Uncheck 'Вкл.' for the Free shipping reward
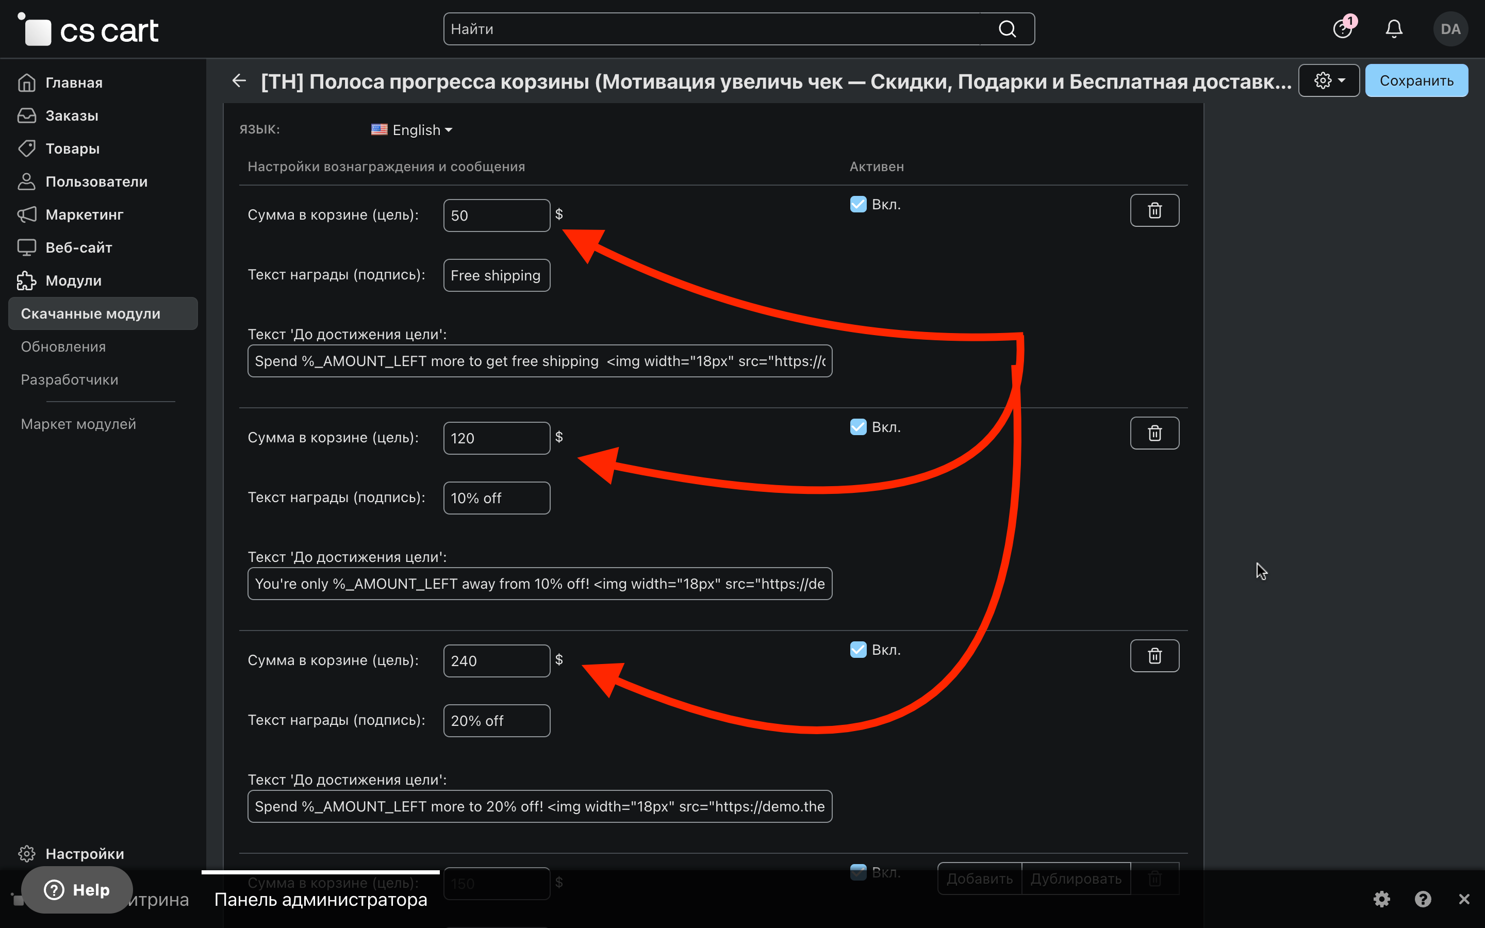The image size is (1485, 928). [858, 204]
